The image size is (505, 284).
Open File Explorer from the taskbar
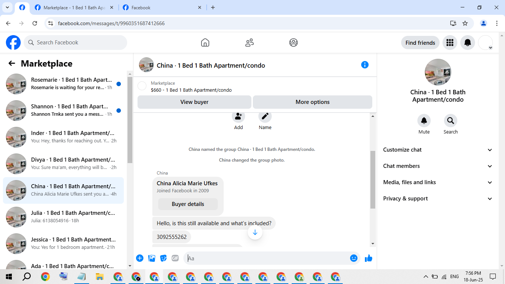pyautogui.click(x=99, y=277)
